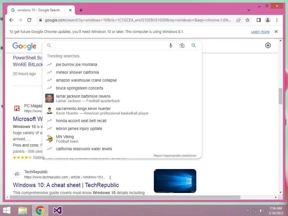The height and width of the screenshot is (216, 288).
Task: Show hidden system tray icons
Action: tap(248, 211)
